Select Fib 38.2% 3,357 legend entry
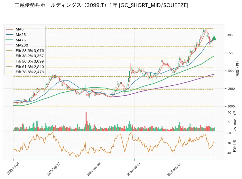The height and width of the screenshot is (179, 242). pyautogui.click(x=25, y=56)
